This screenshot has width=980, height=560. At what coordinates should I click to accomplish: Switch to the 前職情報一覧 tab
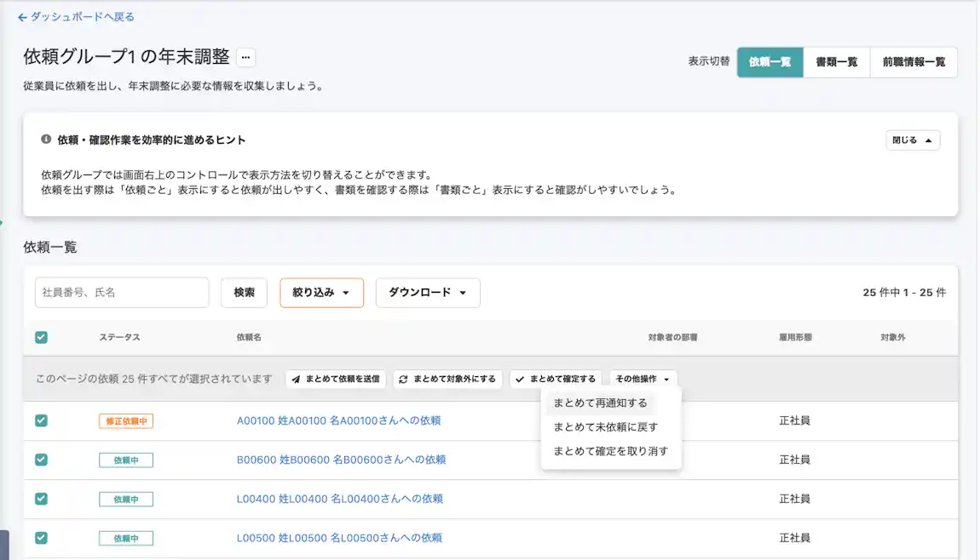914,62
